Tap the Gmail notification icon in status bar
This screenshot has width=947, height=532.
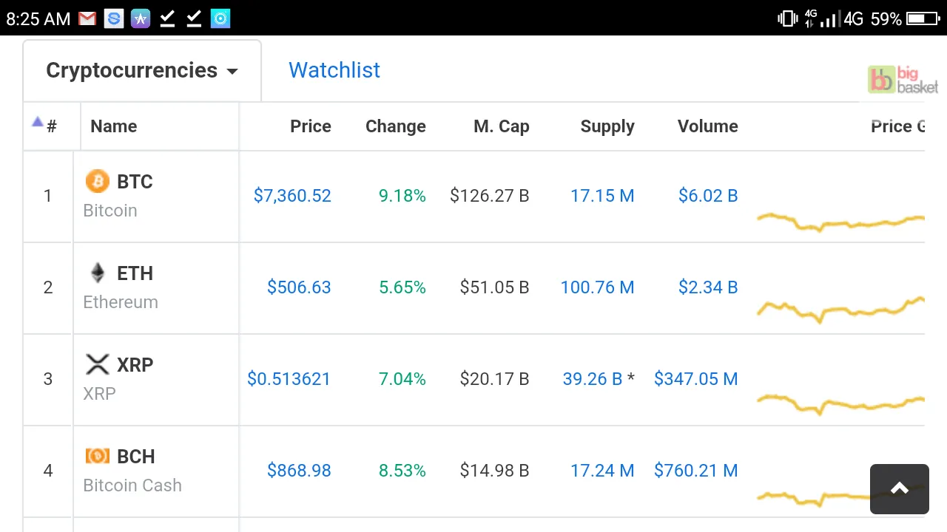click(87, 18)
